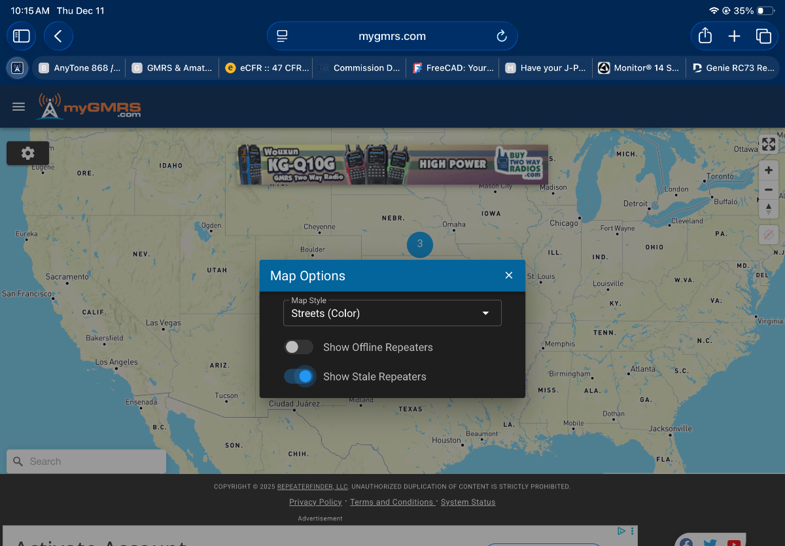The image size is (785, 546).
Task: Reload the page in Safari
Action: click(502, 36)
